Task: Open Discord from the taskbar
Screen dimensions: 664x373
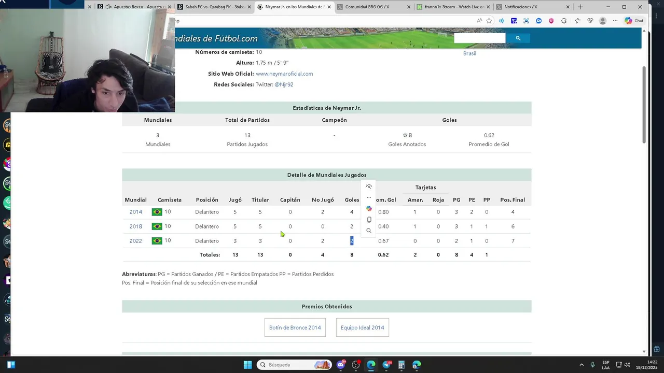Action: (x=341, y=365)
